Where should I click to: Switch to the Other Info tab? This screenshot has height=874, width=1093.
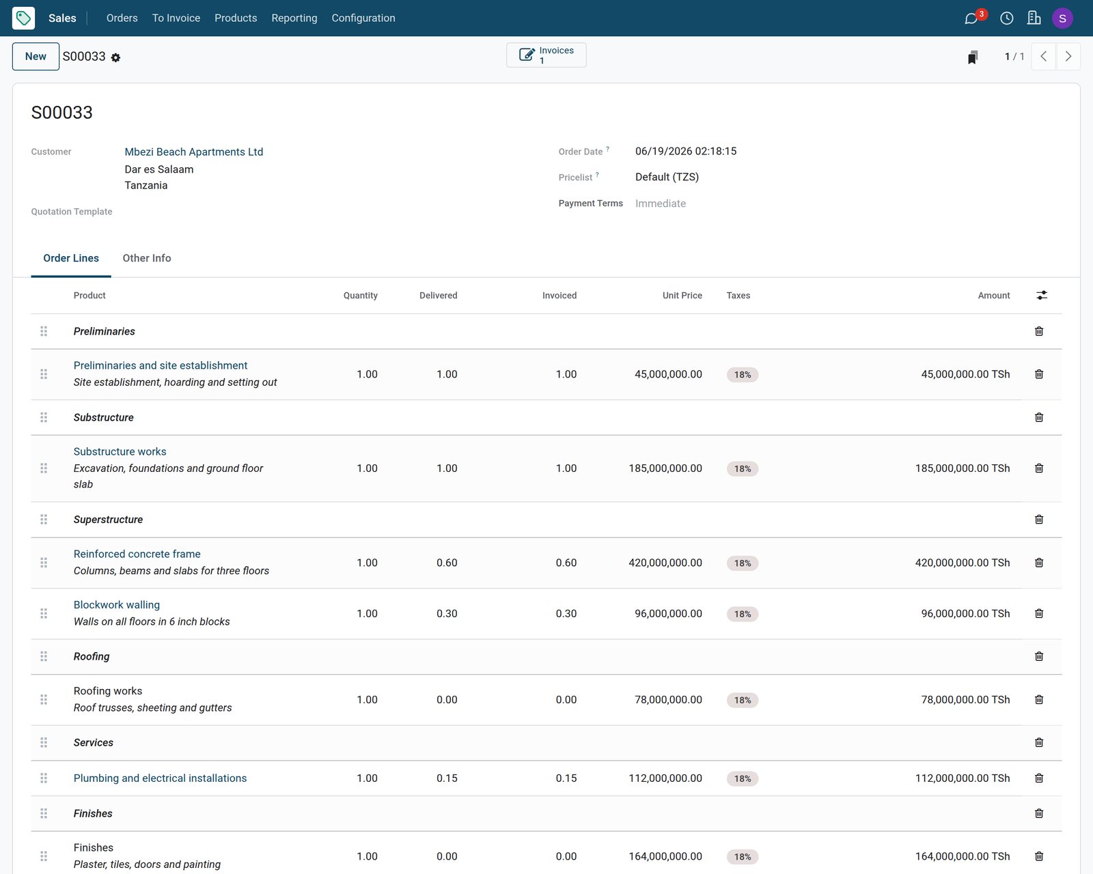pyautogui.click(x=147, y=258)
